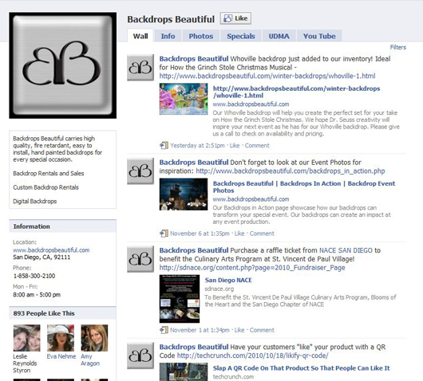
Task: Click the Amy Aragon name link
Action: (x=90, y=360)
